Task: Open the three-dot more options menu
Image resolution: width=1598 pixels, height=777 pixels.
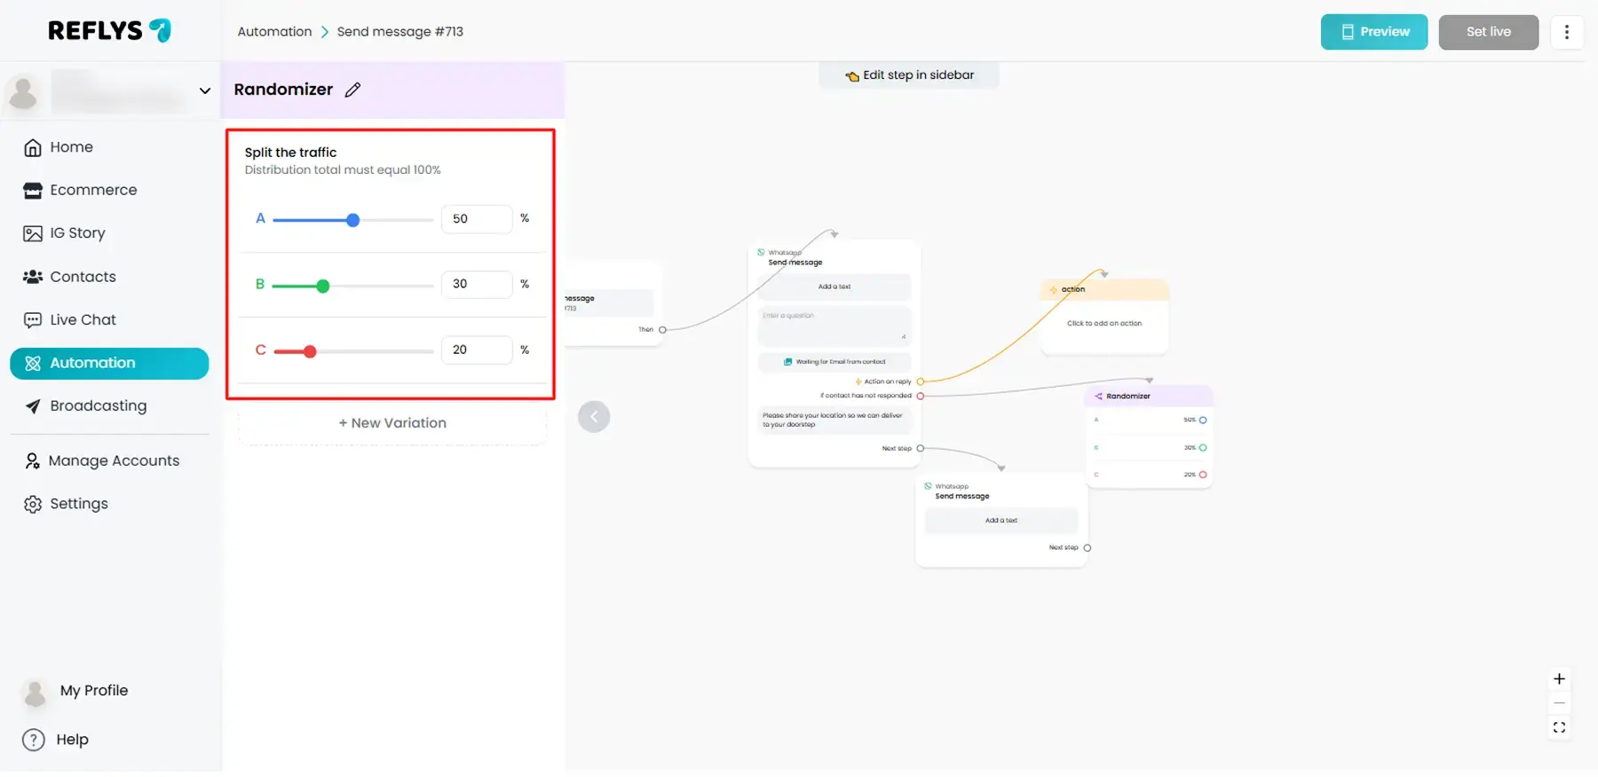Action: point(1566,32)
